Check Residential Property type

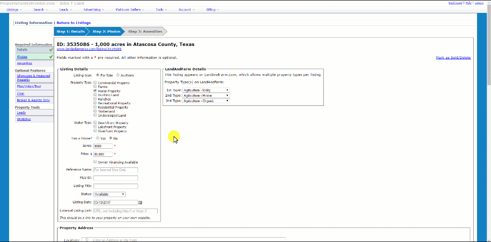click(x=95, y=107)
